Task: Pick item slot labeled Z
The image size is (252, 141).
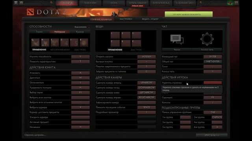Action: (x=115, y=43)
